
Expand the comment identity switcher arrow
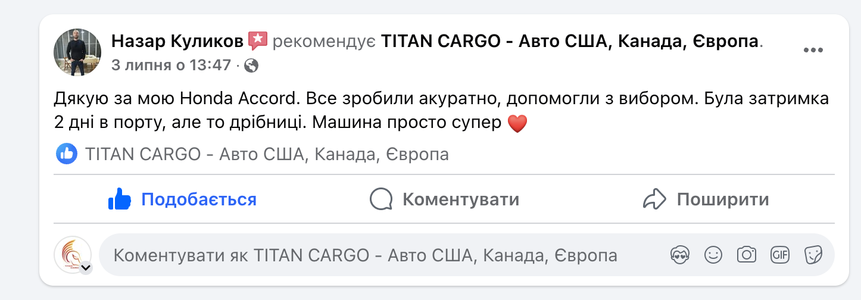[x=86, y=268]
